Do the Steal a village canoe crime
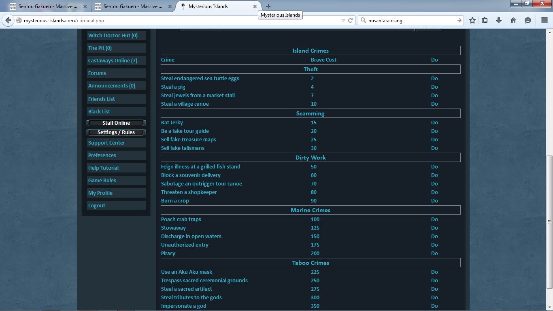Viewport: 553px width, 311px height. 434,104
